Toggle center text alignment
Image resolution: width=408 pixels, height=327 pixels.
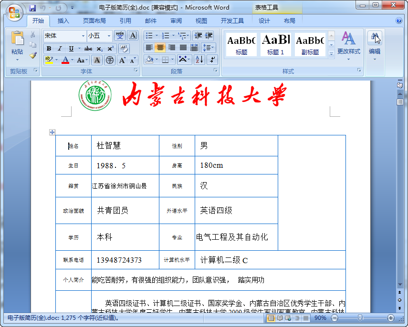pyautogui.click(x=160, y=48)
